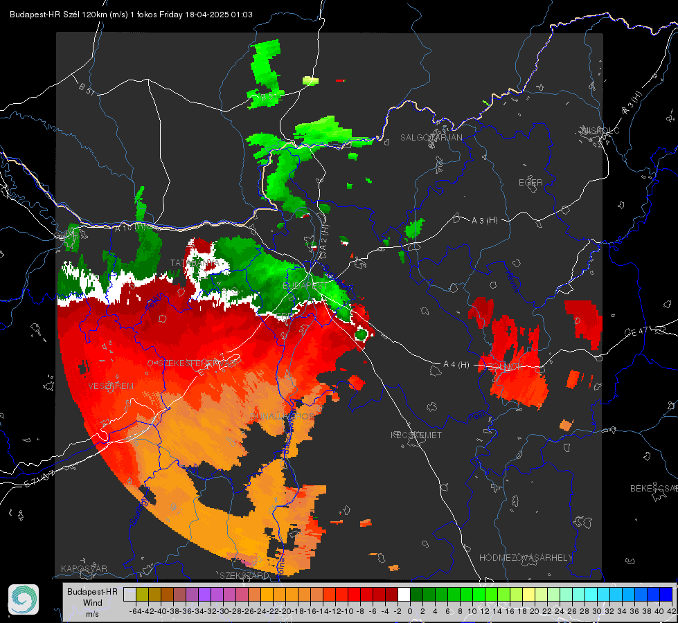
Task: Click the swirl logo icon beside the legend
Action: click(24, 599)
